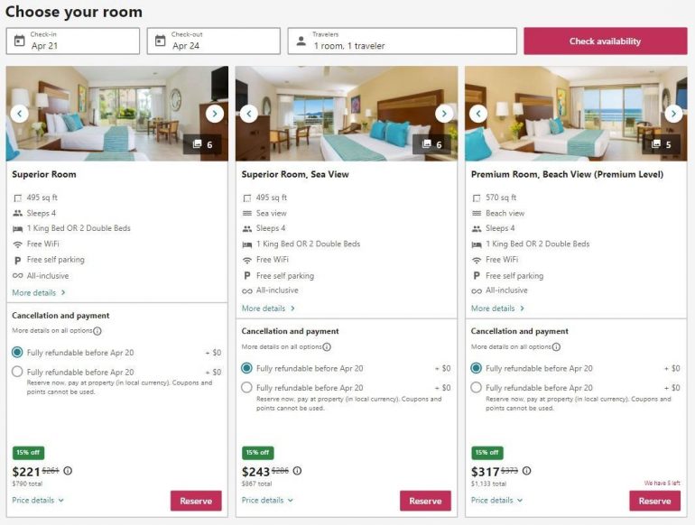
Task: Open More details link for Premium Room
Action: click(497, 309)
